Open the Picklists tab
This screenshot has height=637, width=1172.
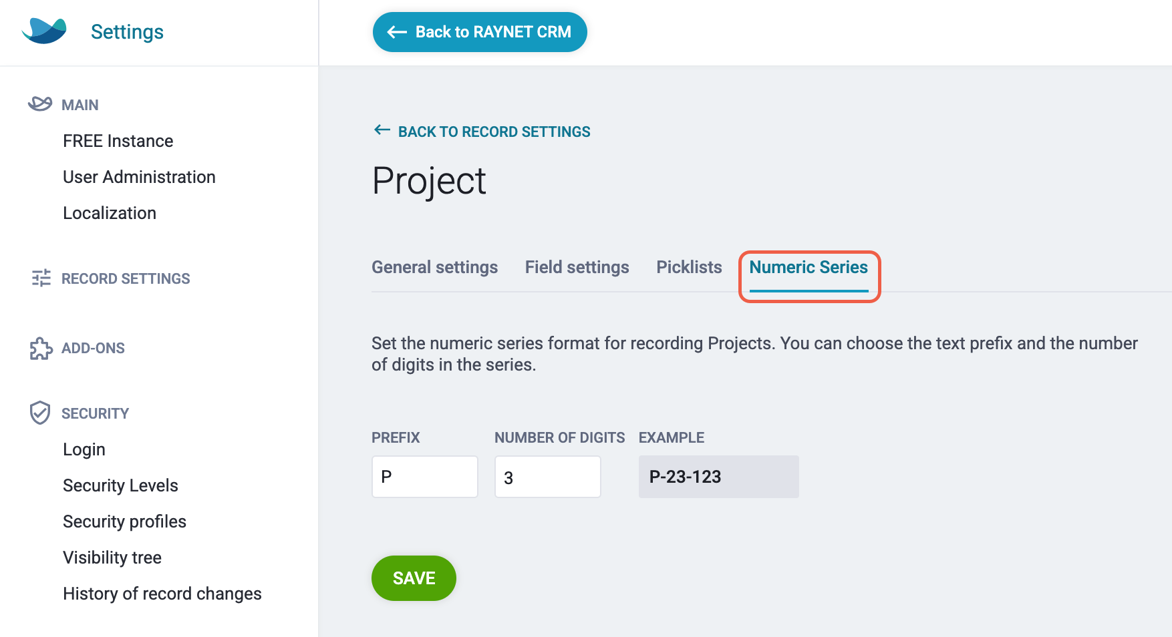(689, 267)
